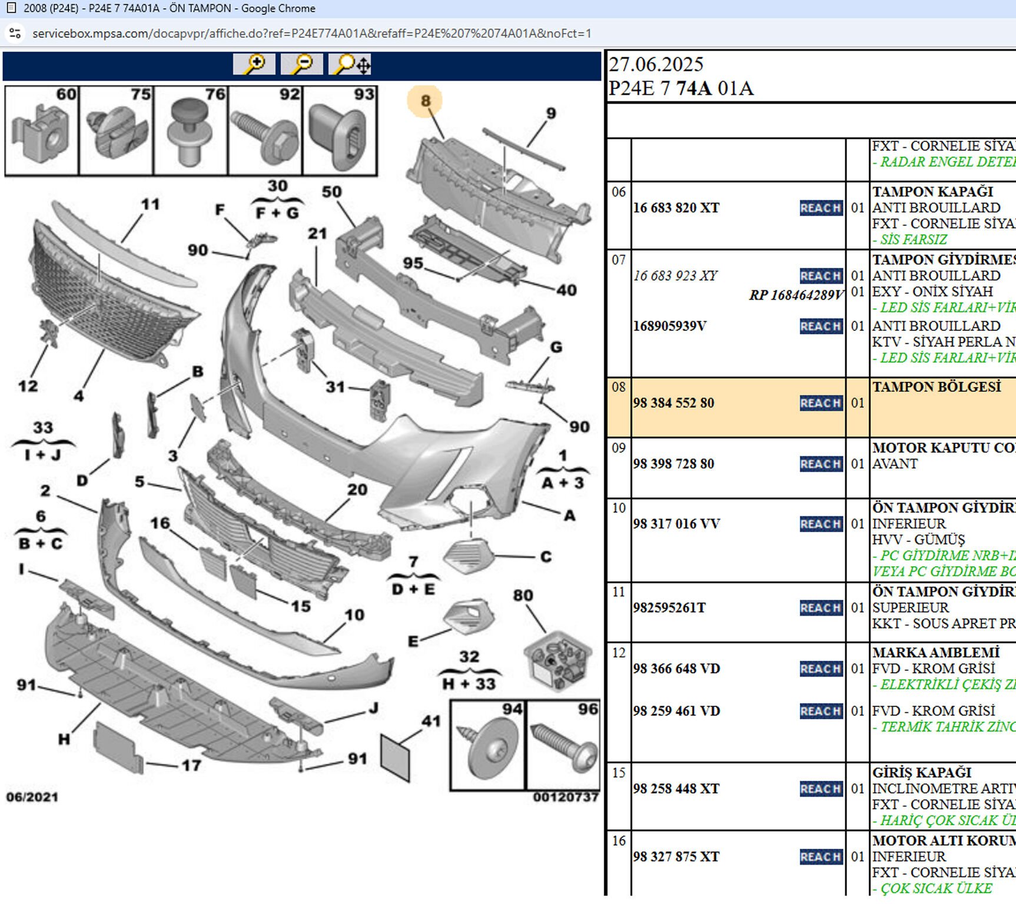This screenshot has height=904, width=1016.
Task: Click callout number 20 on the diagram
Action: point(357,490)
